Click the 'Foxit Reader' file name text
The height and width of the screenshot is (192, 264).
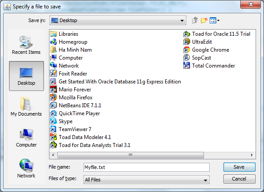tap(73, 74)
